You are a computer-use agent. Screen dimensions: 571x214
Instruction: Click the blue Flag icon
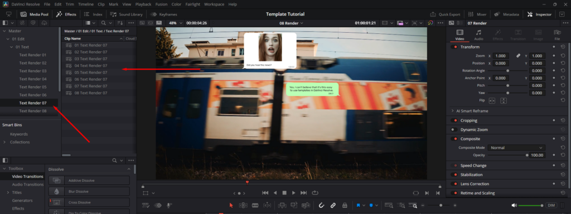coord(359,205)
